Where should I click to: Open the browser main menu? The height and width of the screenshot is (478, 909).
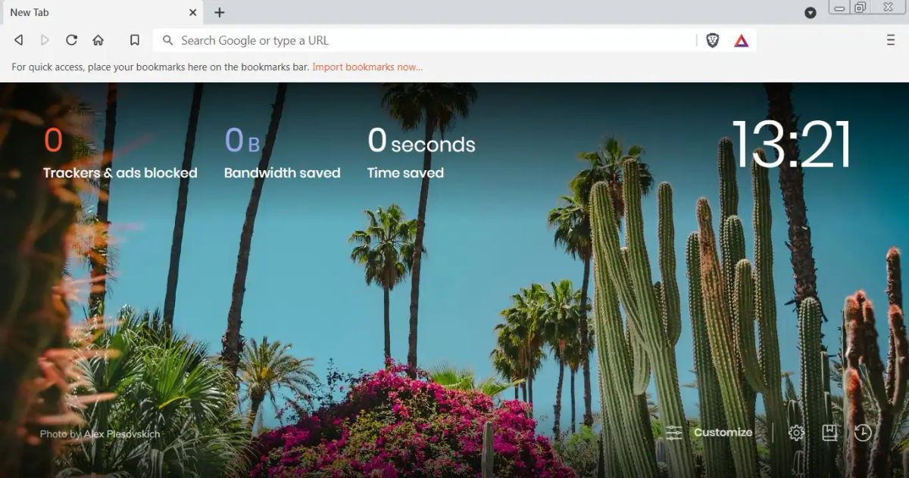891,40
